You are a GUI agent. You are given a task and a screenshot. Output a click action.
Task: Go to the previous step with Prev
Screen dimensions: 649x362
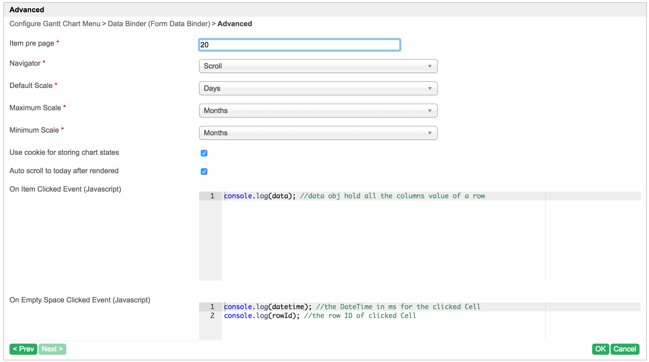[23, 349]
